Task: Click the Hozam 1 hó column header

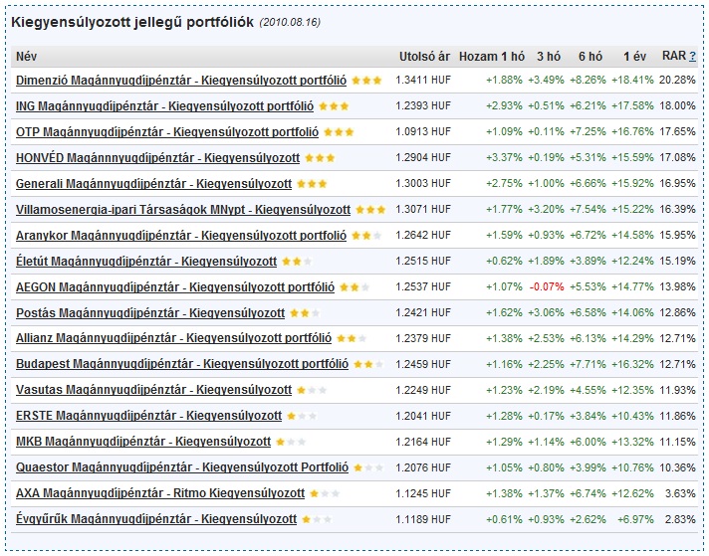Action: (492, 57)
